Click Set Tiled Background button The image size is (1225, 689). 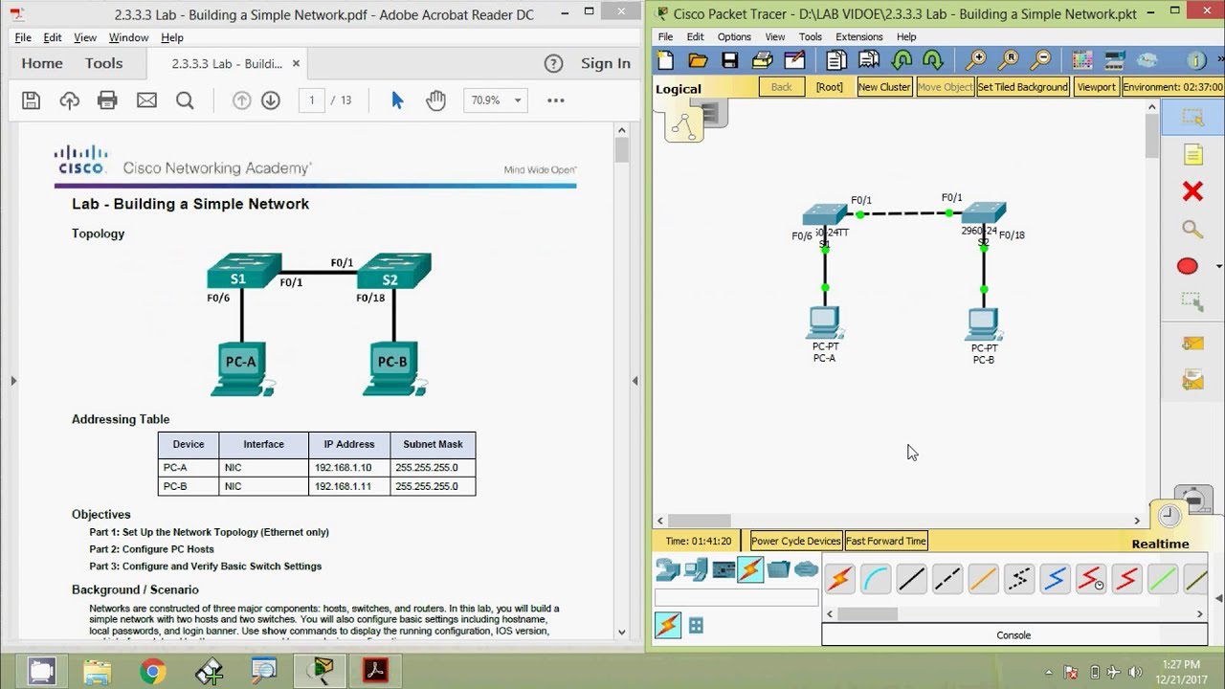1022,87
